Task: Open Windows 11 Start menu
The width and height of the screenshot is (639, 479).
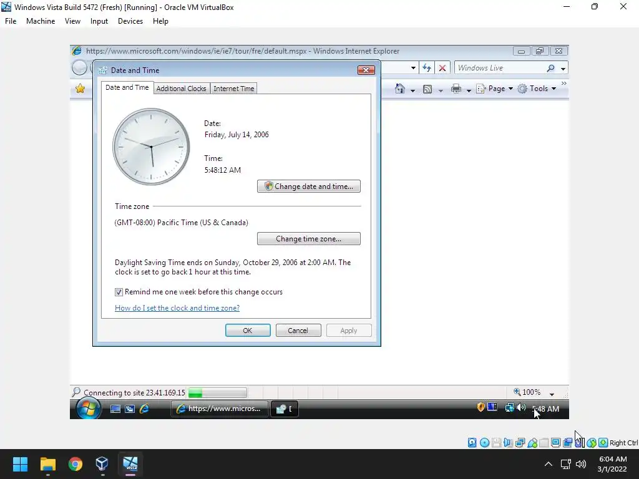Action: pyautogui.click(x=20, y=464)
